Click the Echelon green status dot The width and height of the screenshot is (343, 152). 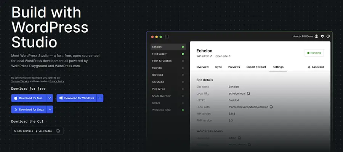click(x=183, y=47)
